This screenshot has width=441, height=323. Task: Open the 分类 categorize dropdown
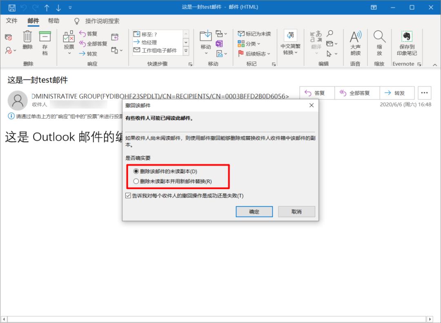[x=249, y=44]
